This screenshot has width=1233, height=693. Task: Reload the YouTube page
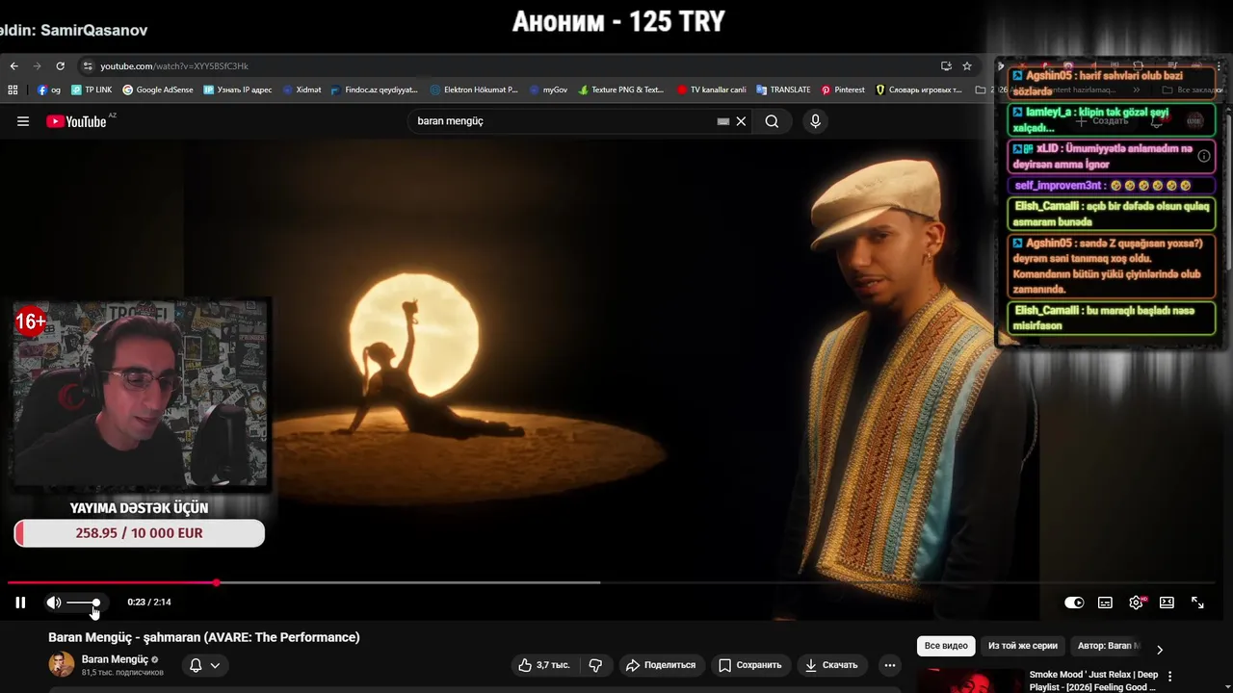click(60, 66)
